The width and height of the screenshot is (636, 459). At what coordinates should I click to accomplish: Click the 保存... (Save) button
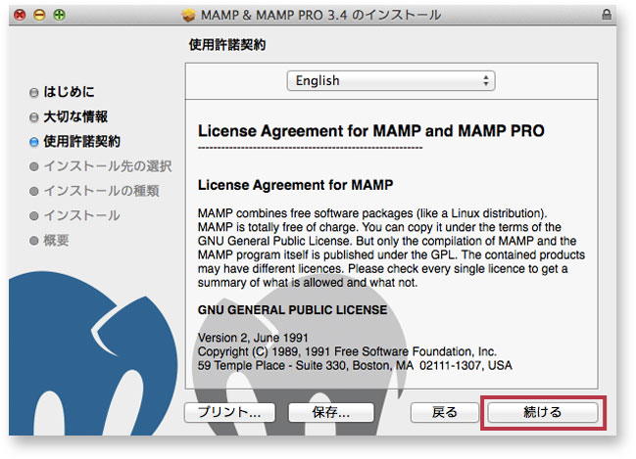coord(331,412)
